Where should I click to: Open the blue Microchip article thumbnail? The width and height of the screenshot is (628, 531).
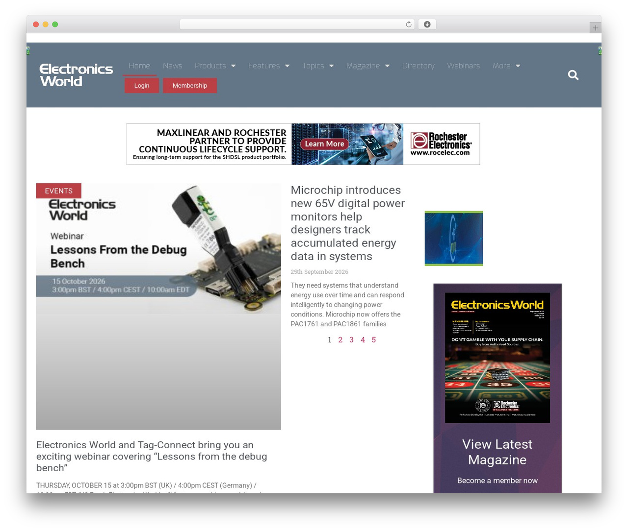(x=454, y=239)
